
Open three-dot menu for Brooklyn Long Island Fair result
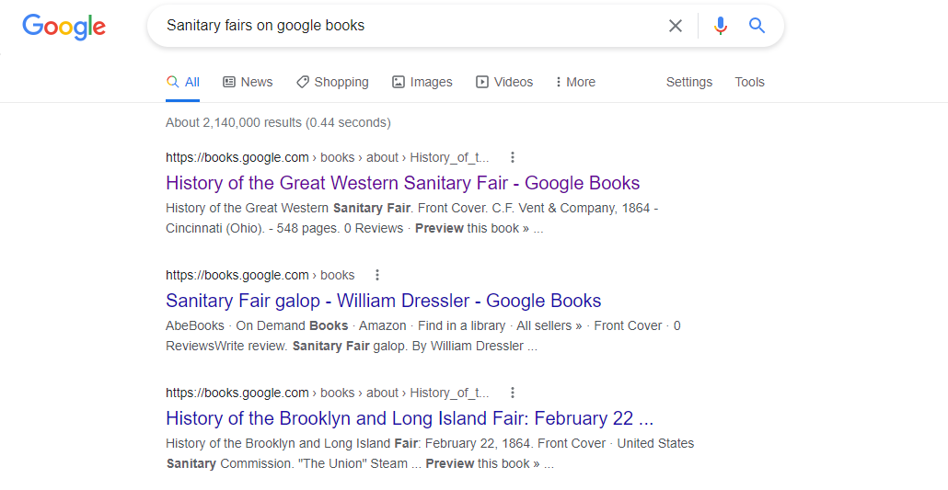tap(513, 393)
